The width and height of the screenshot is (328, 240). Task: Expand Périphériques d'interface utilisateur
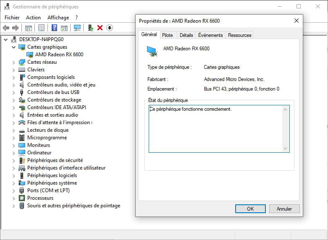[14, 168]
